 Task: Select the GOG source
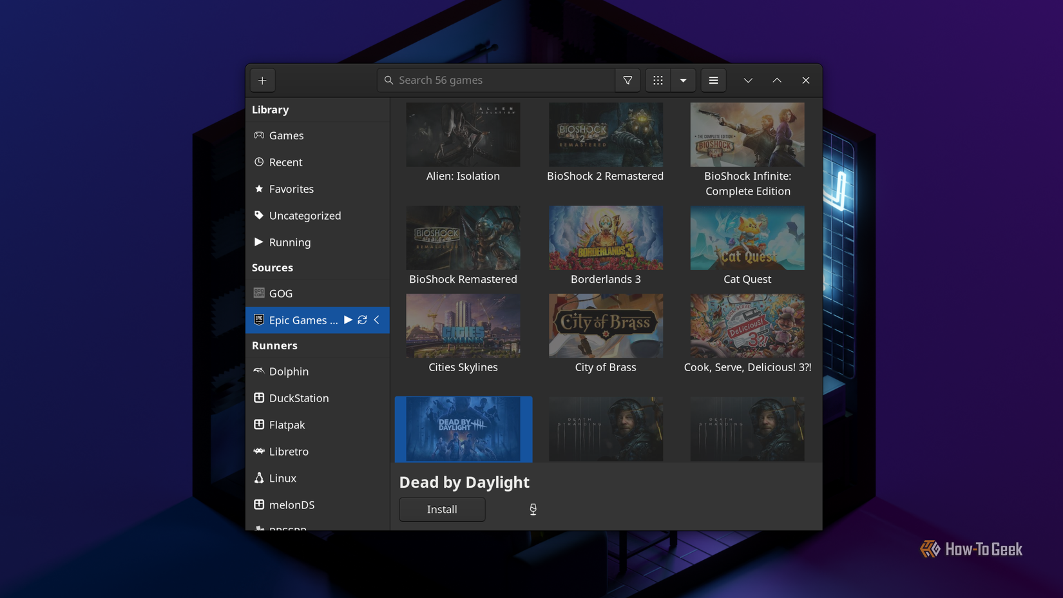(281, 293)
